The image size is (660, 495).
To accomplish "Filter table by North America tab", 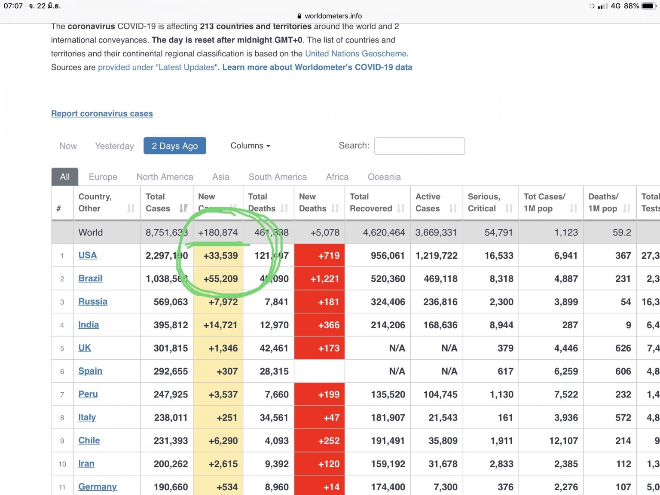I will click(165, 177).
